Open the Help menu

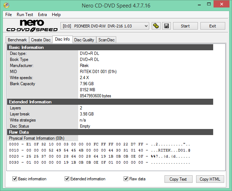pos(56,15)
